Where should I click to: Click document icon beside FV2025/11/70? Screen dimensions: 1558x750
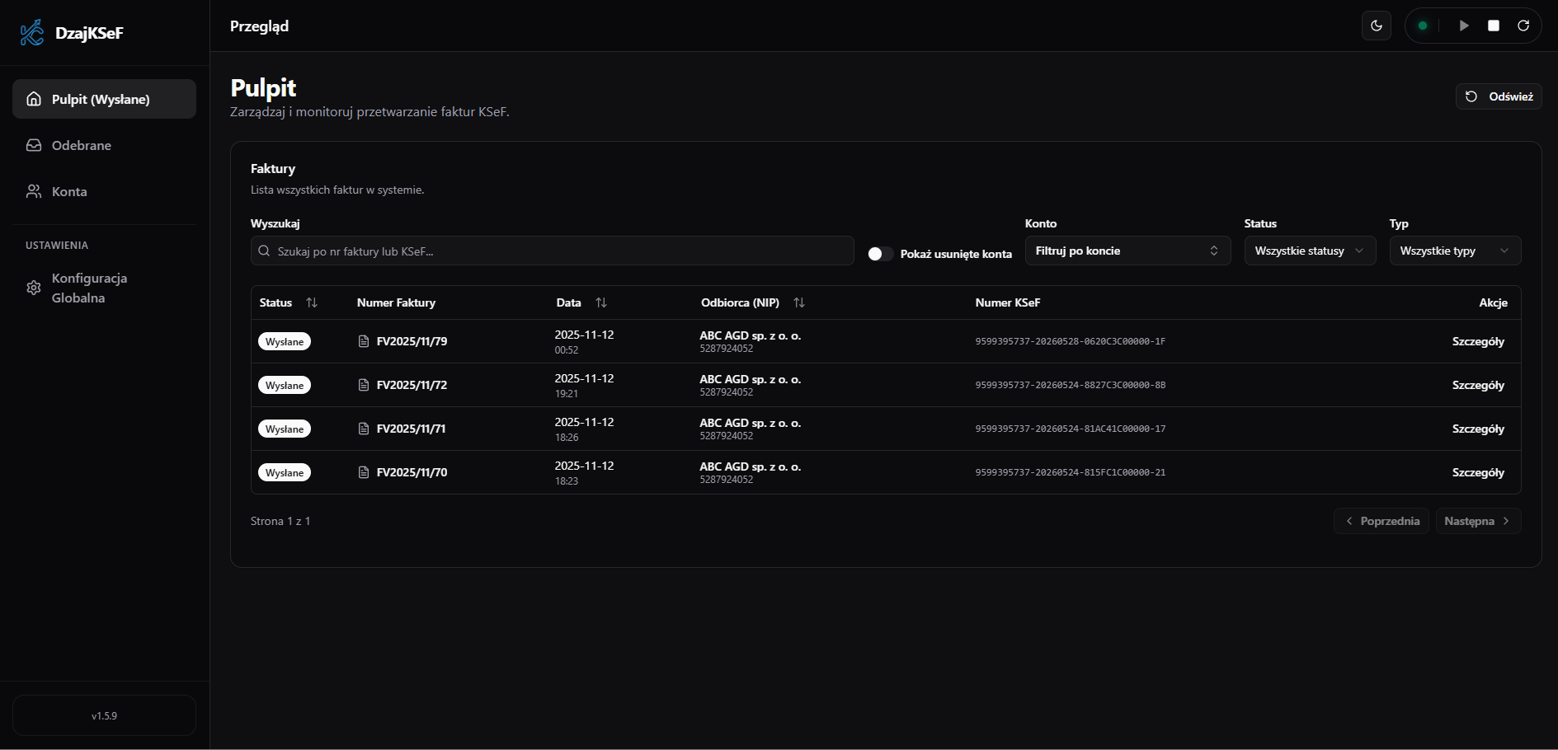tap(364, 472)
